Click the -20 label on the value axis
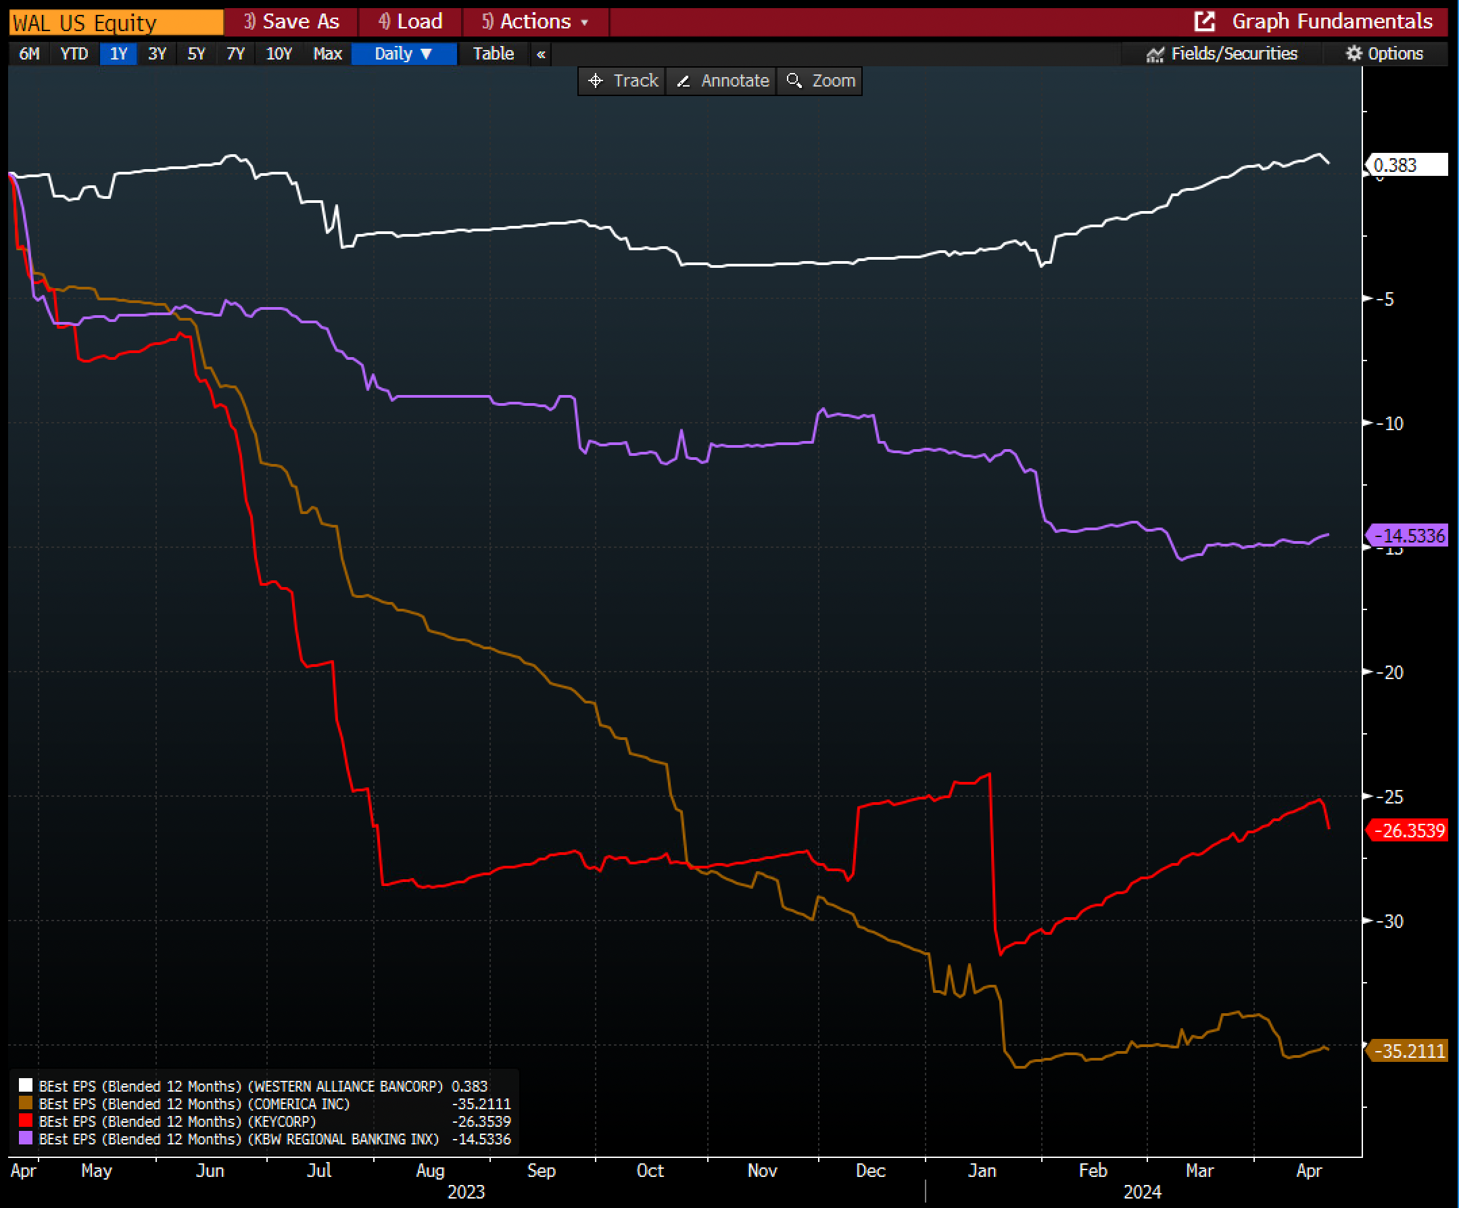1459x1208 pixels. click(x=1389, y=672)
